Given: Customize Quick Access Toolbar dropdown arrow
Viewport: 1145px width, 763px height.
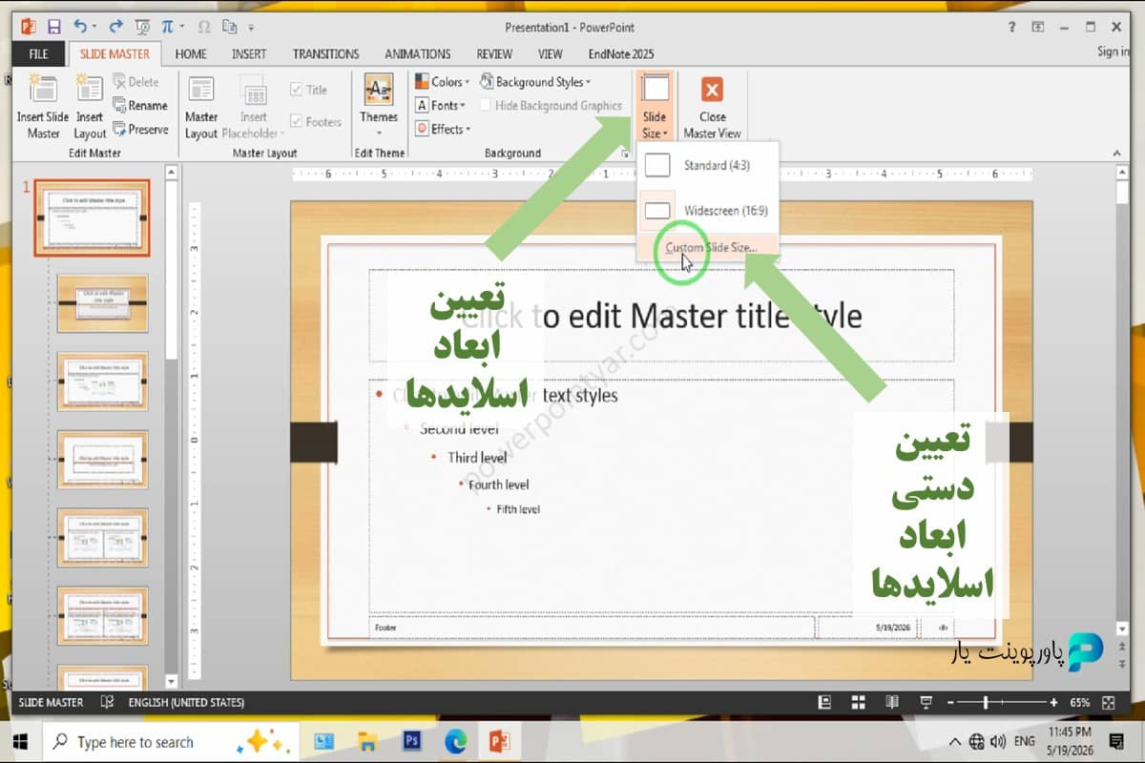Looking at the screenshot, I should click(251, 28).
